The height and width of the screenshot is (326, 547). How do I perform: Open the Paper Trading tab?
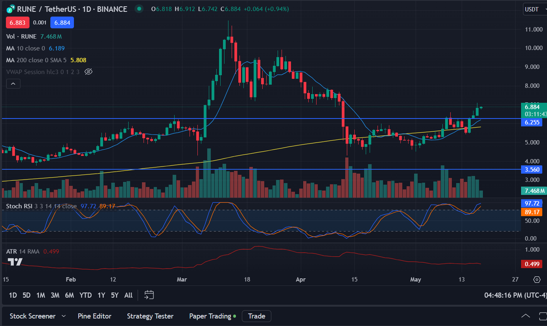tap(210, 316)
